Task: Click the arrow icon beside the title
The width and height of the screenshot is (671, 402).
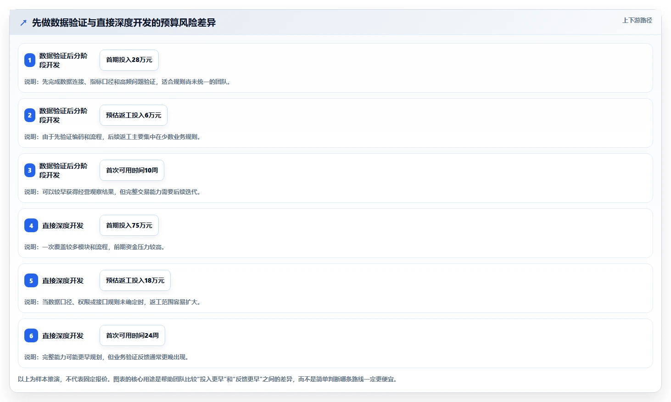Action: [x=23, y=22]
